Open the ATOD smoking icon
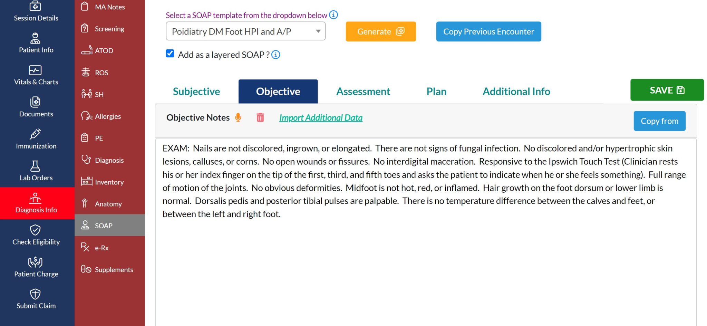The width and height of the screenshot is (707, 326). [87, 50]
